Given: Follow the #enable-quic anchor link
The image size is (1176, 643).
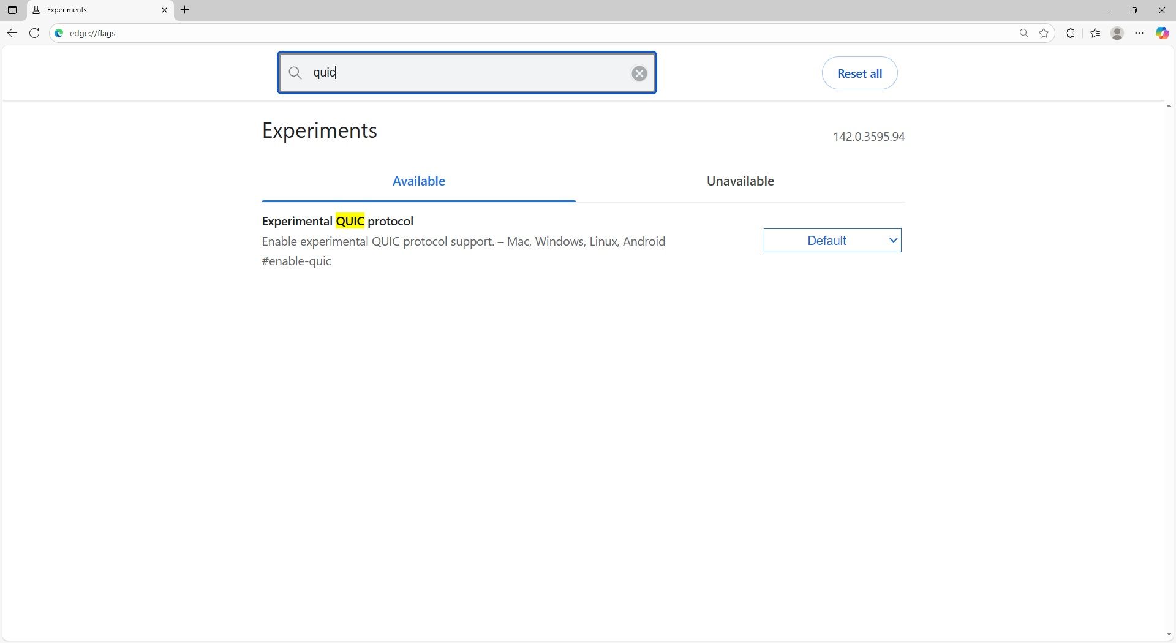Looking at the screenshot, I should (x=296, y=261).
